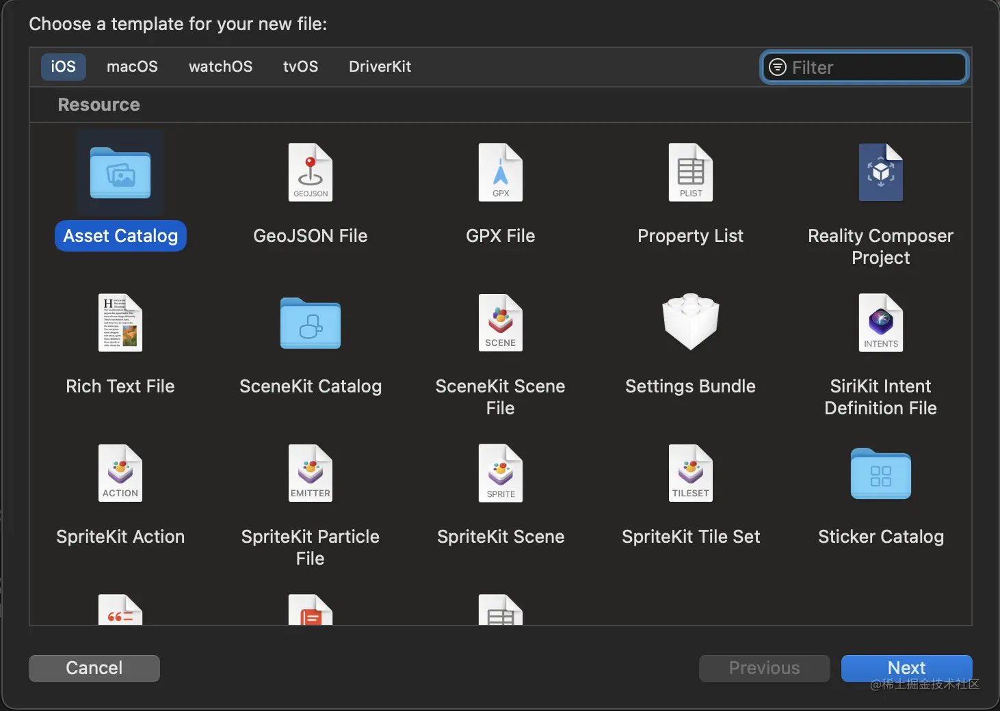The width and height of the screenshot is (1000, 711).
Task: Switch to the DriverKit tab
Action: (x=380, y=66)
